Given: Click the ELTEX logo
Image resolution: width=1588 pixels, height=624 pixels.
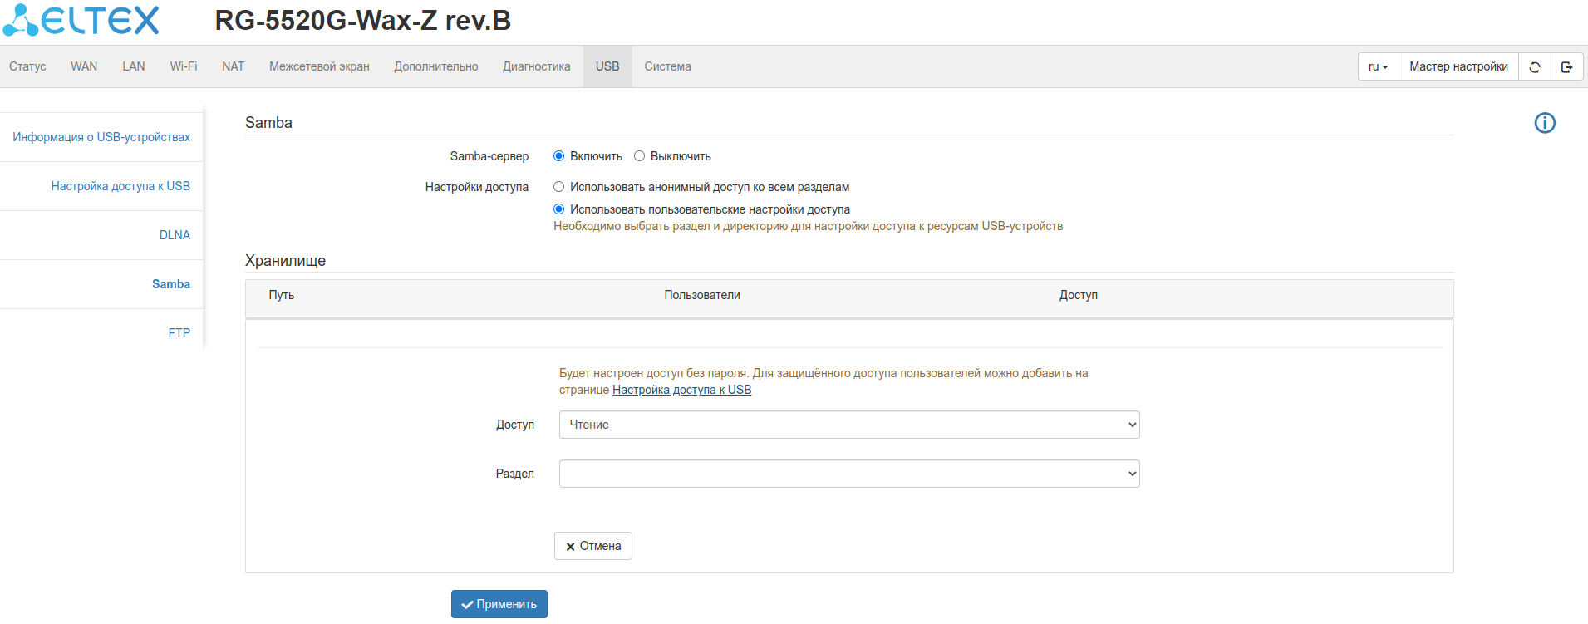Looking at the screenshot, I should (x=81, y=20).
